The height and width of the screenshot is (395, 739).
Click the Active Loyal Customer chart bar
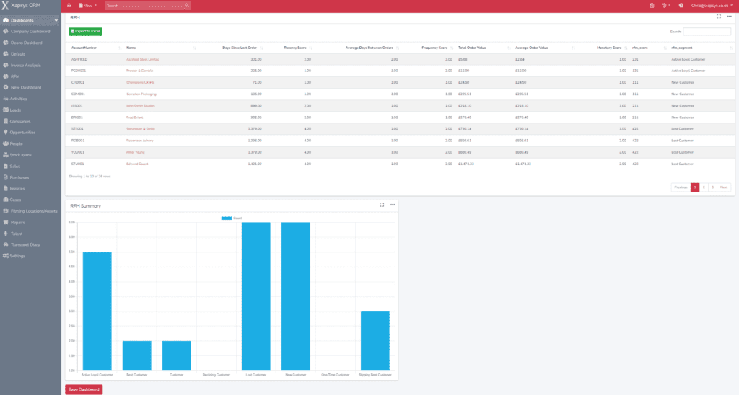click(97, 311)
